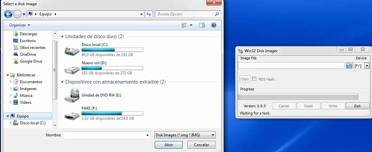Screen dimensions: 372x152
Task: Open the Nombre field dropdown arrow
Action: coord(147,135)
